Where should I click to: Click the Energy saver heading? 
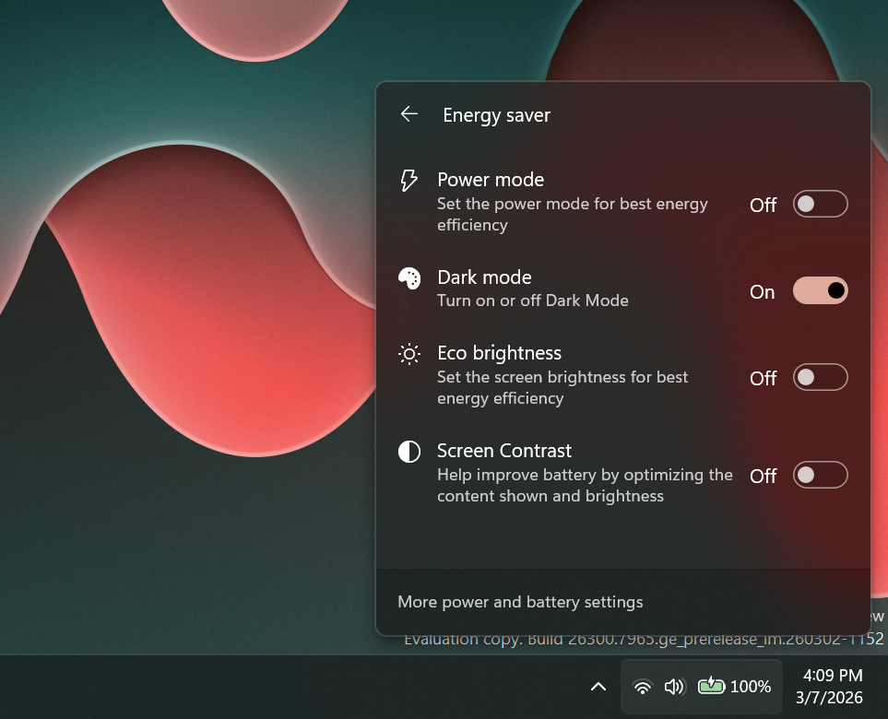pyautogui.click(x=496, y=115)
